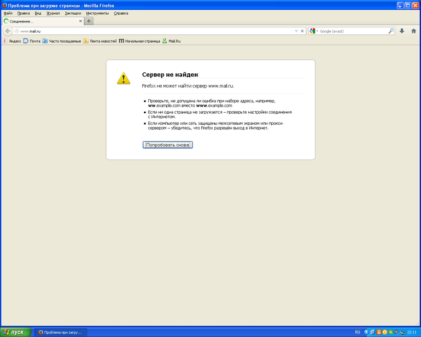The height and width of the screenshot is (337, 421).
Task: Select the 'Соединение...' tab
Action: 43,21
